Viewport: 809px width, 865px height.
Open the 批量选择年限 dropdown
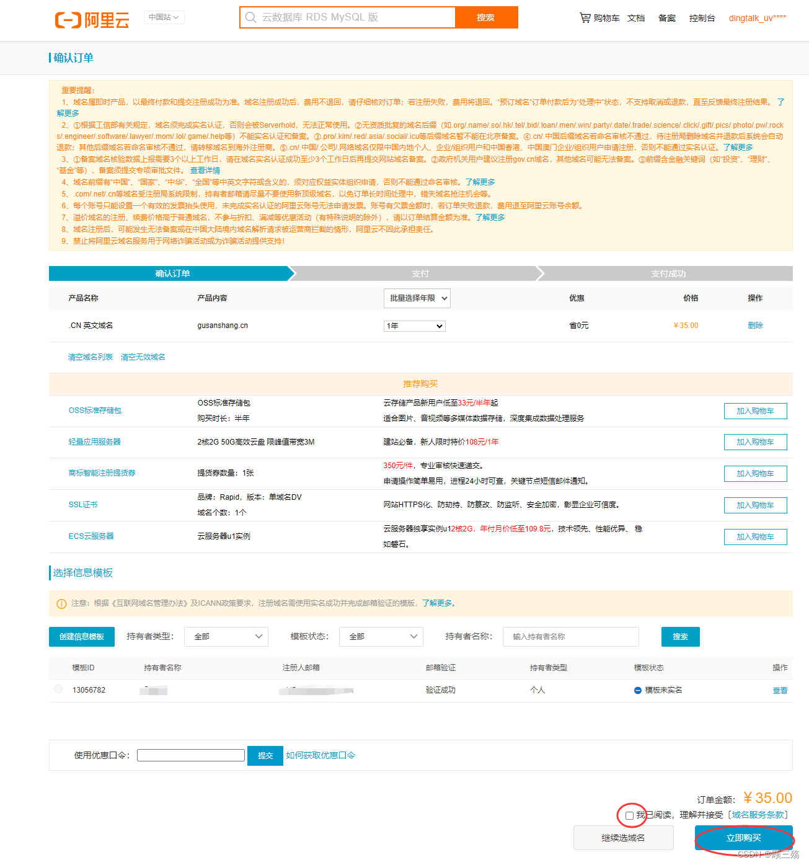tap(417, 298)
